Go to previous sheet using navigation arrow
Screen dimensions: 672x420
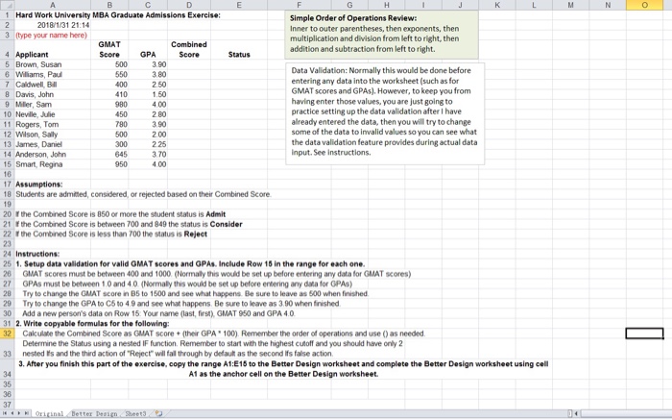tap(12, 413)
